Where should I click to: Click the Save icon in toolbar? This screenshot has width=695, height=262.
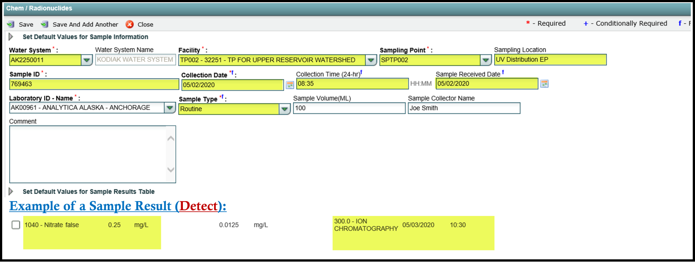(11, 24)
